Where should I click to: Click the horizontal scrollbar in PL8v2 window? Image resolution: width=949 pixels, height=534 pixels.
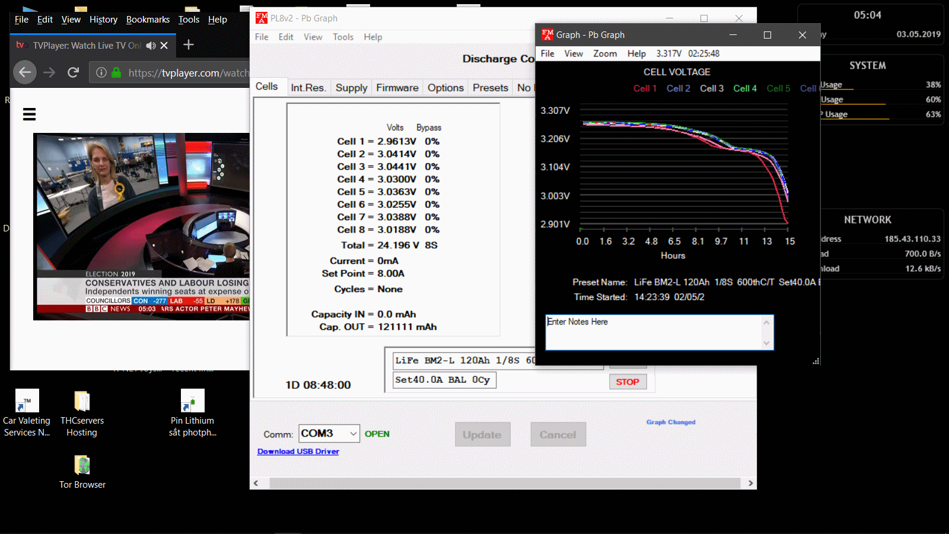504,483
